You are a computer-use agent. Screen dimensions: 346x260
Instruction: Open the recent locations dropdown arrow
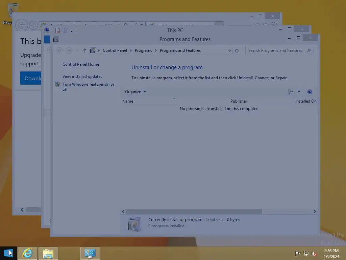tap(77, 50)
